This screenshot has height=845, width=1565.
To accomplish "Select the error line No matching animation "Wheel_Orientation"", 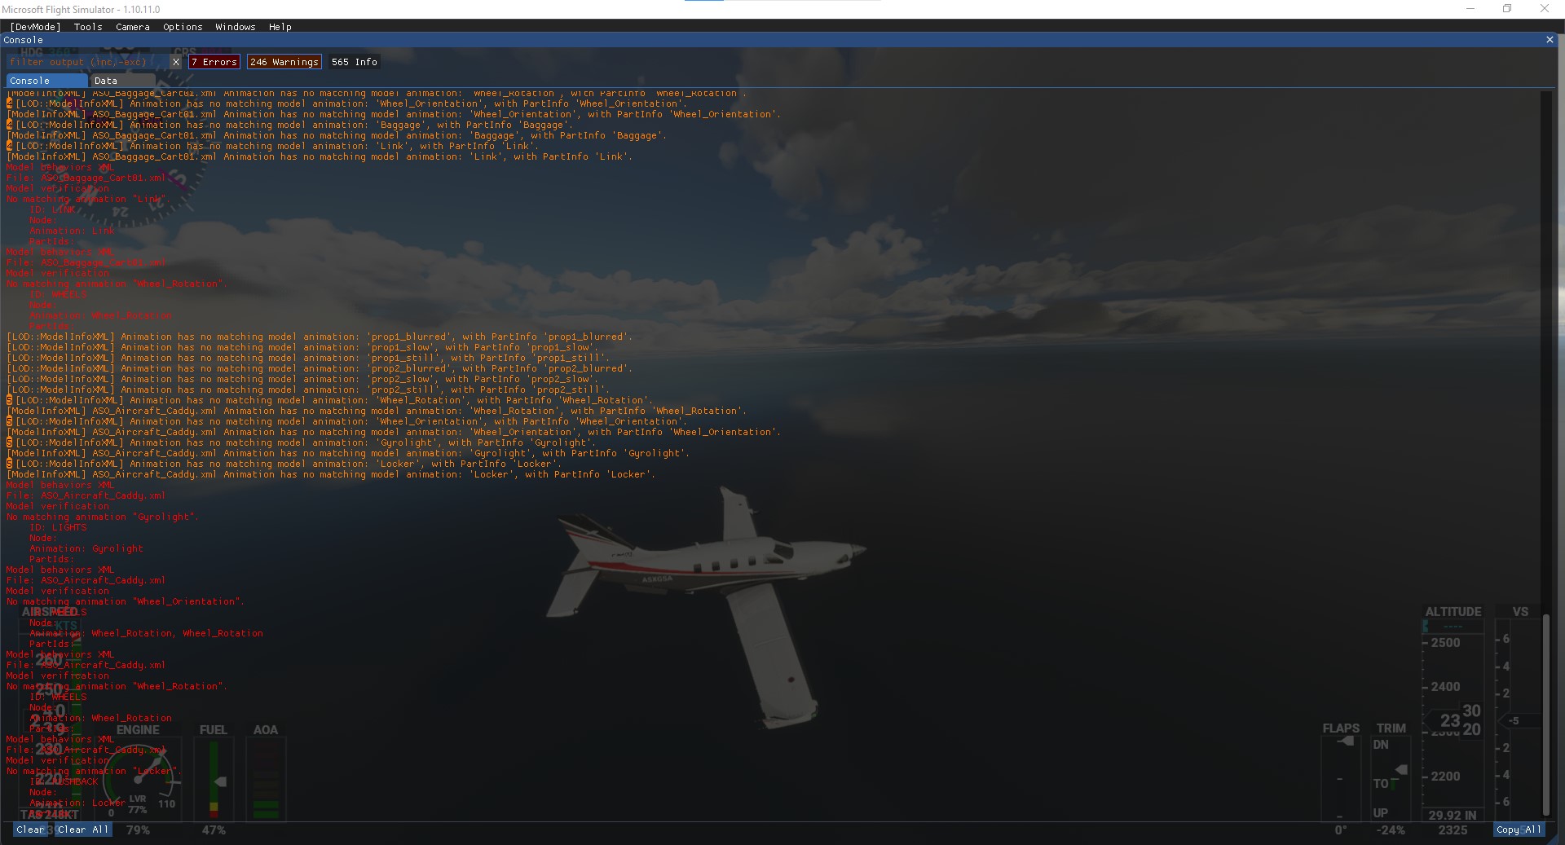I will click(126, 601).
